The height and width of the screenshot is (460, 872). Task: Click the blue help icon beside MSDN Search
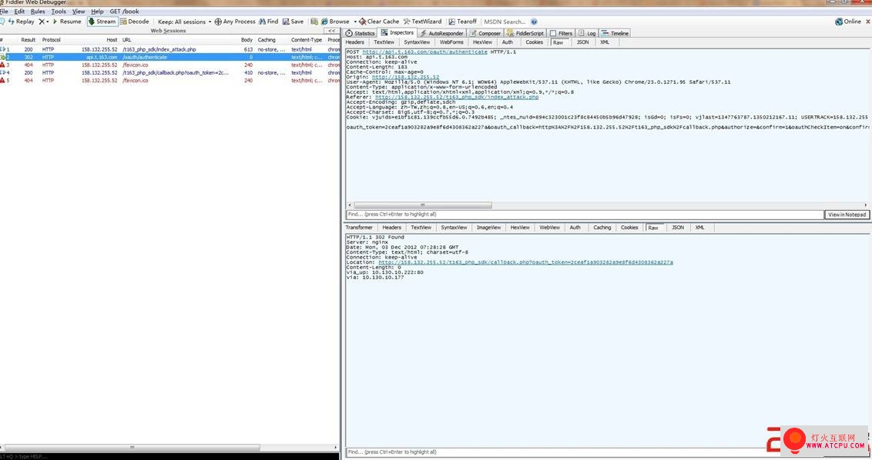coord(534,22)
